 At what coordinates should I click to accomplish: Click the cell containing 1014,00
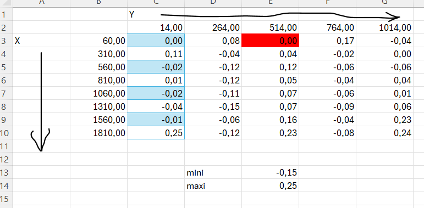tap(384, 27)
